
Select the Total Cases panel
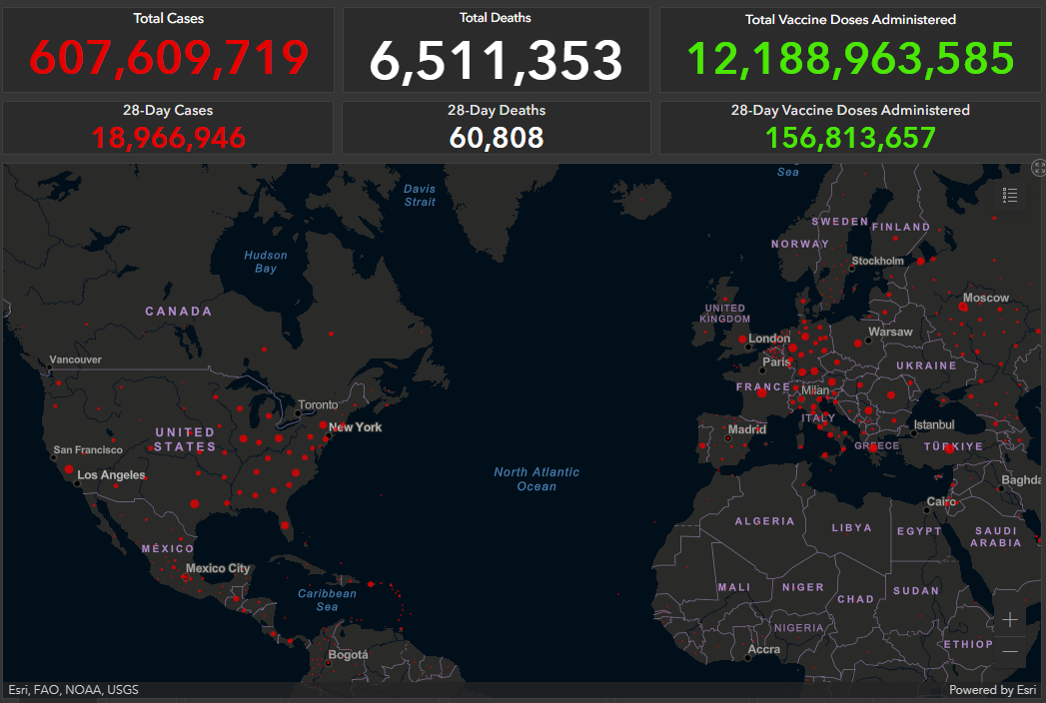click(169, 50)
